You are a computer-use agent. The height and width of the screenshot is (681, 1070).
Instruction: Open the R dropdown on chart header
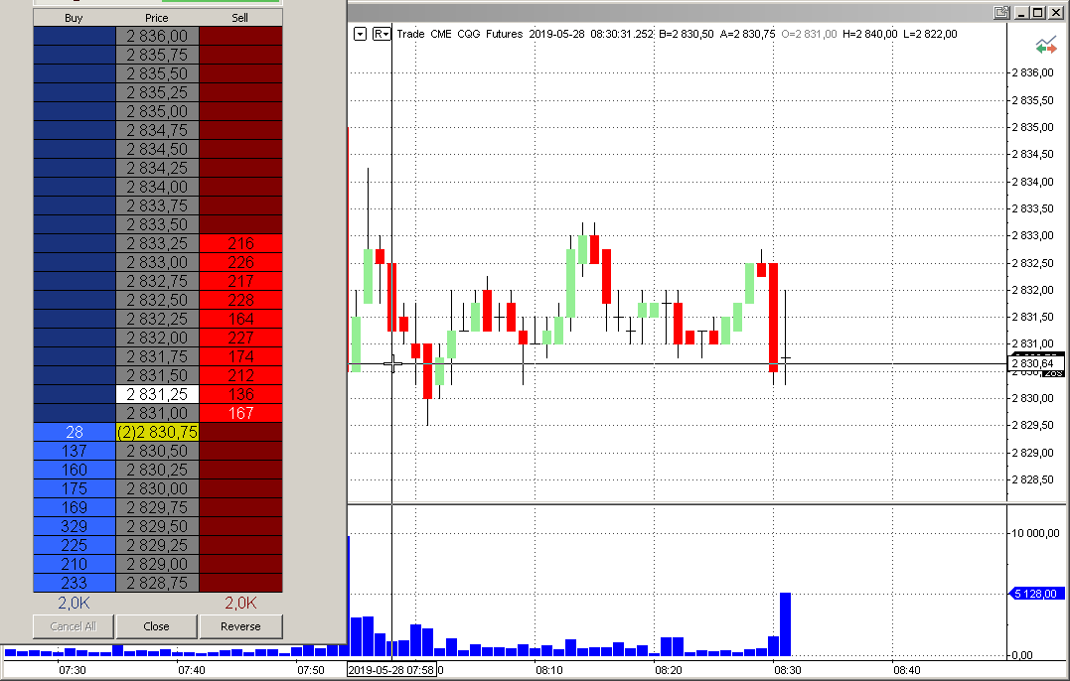click(x=382, y=34)
